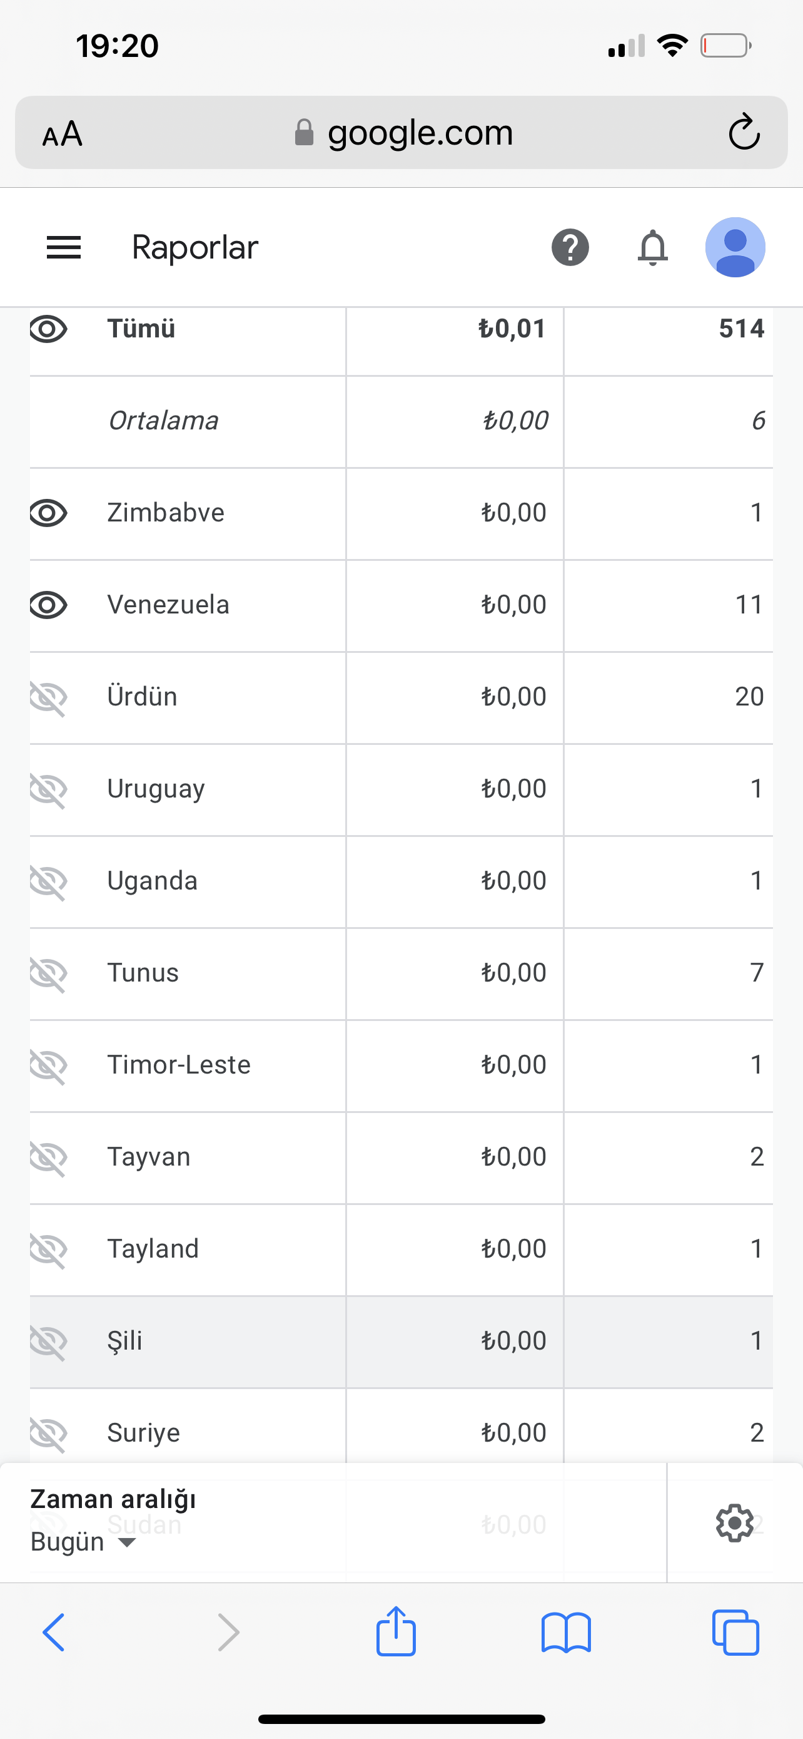
Task: Open report settings gear icon
Action: click(x=734, y=1522)
